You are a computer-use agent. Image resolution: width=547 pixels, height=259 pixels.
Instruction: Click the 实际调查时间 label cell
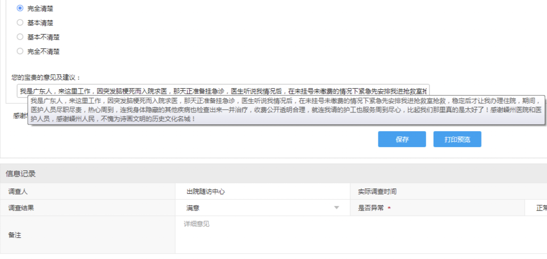pyautogui.click(x=377, y=192)
